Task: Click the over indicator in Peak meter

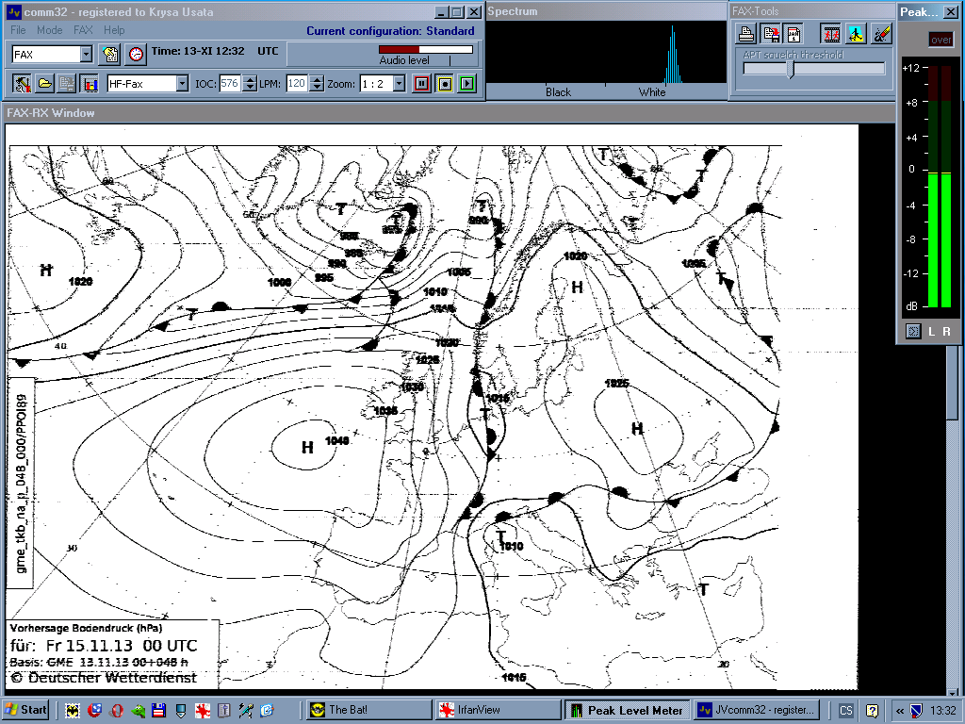Action: click(x=941, y=40)
